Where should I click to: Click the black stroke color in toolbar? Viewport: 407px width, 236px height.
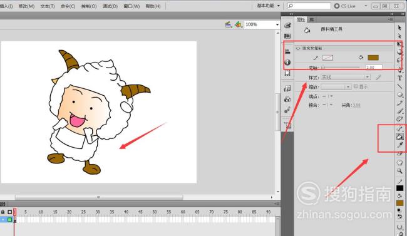(399, 188)
